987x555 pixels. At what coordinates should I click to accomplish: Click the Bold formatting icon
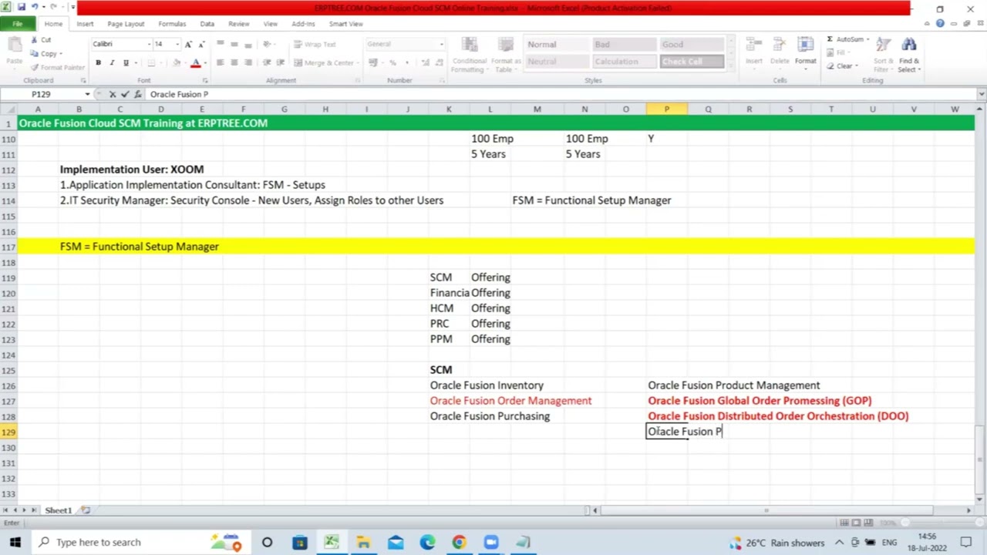(98, 62)
